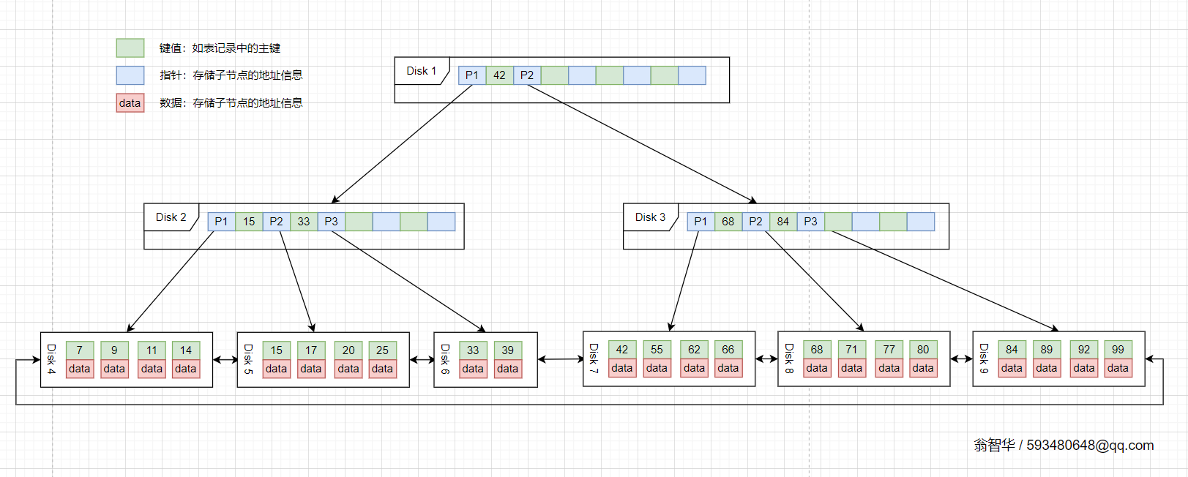
Task: Select the Disk 1 label tab
Action: point(421,71)
